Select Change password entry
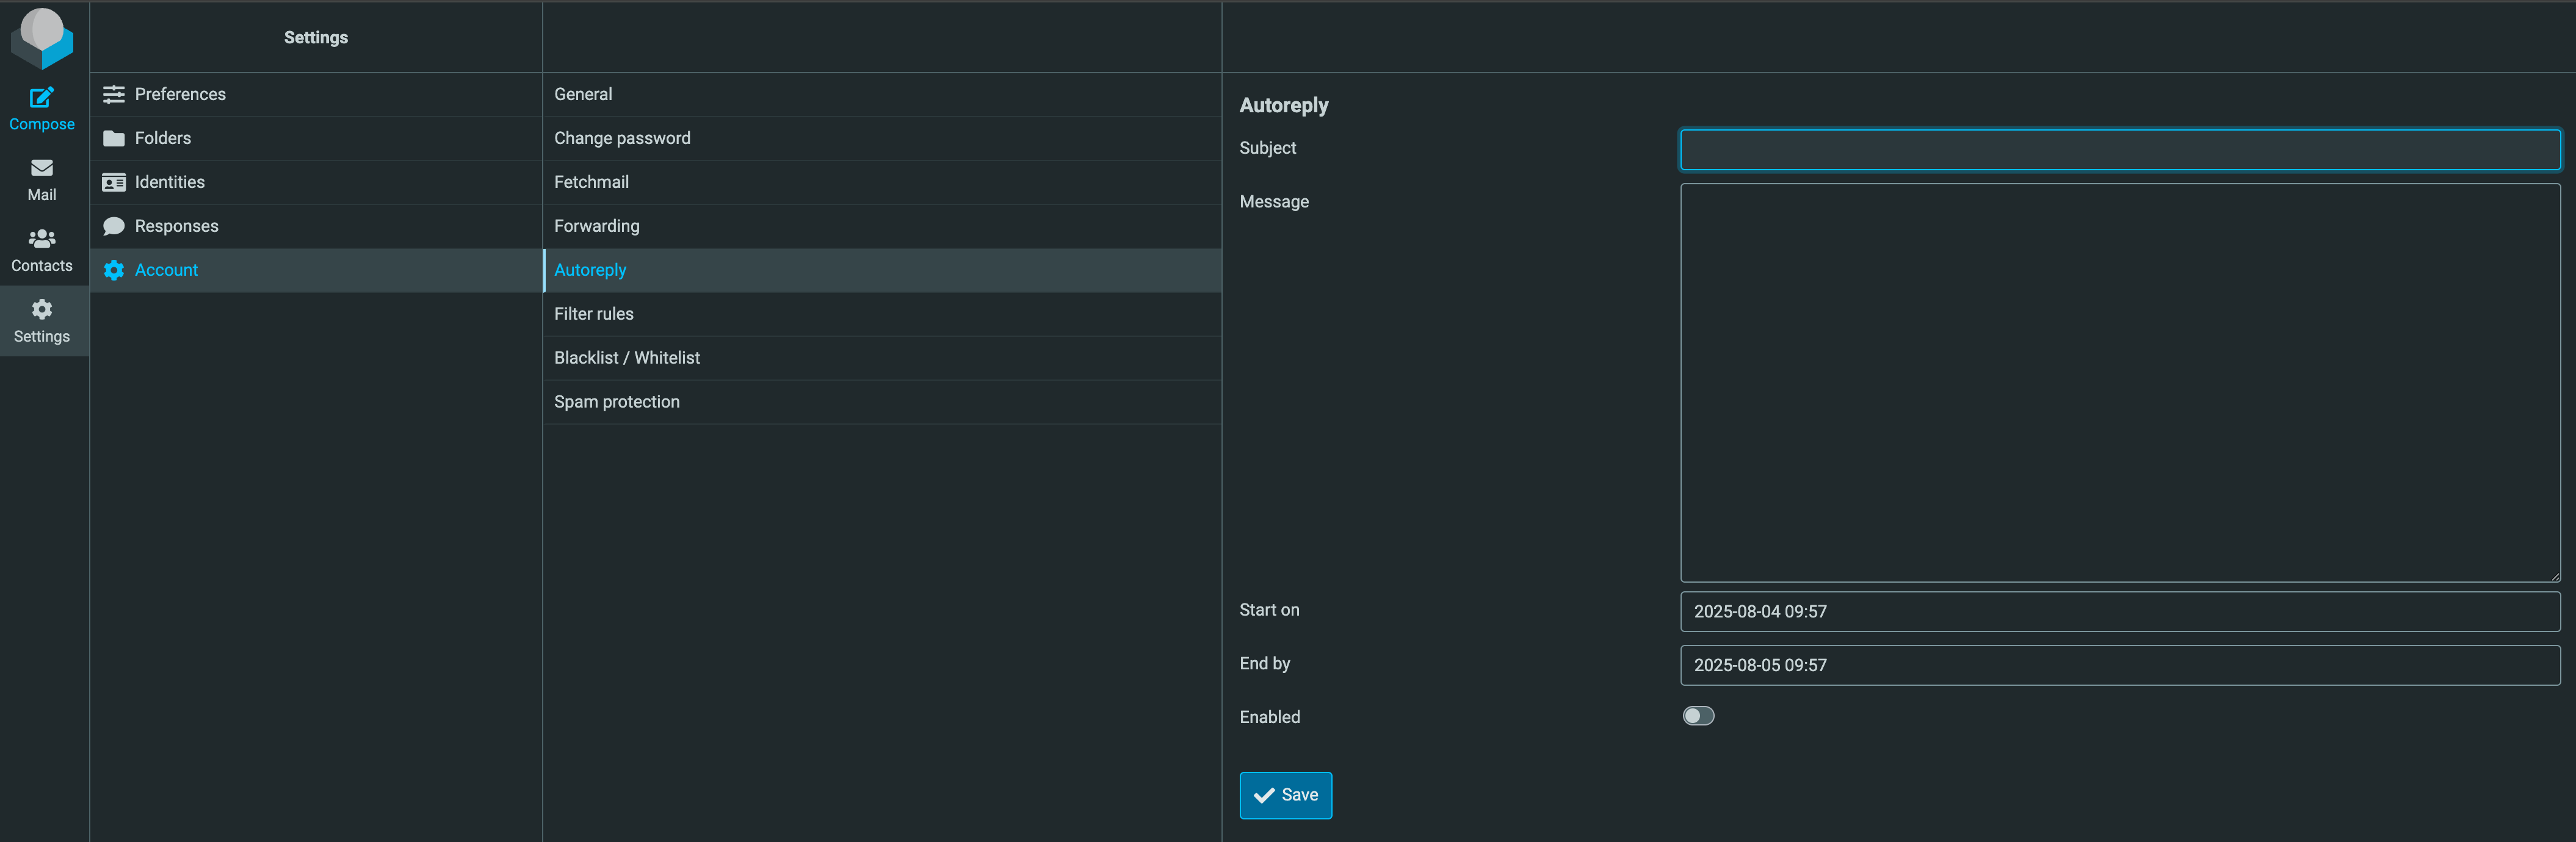Screen dimensions: 2576x842 click(621, 138)
